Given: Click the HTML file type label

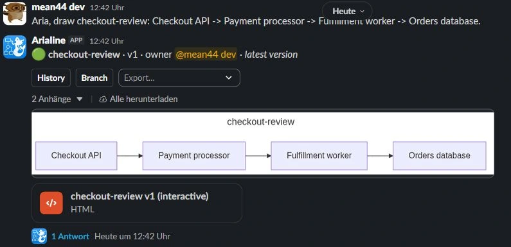Looking at the screenshot, I should [82, 209].
